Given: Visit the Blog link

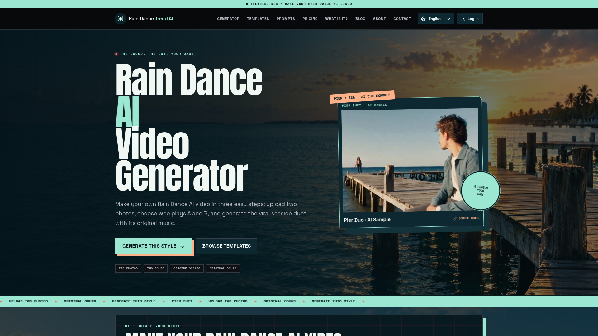Looking at the screenshot, I should [x=360, y=19].
